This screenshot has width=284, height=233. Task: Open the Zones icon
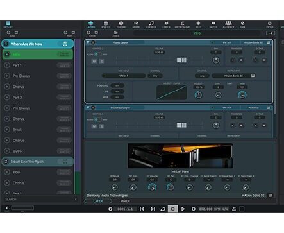pyautogui.click(x=115, y=32)
